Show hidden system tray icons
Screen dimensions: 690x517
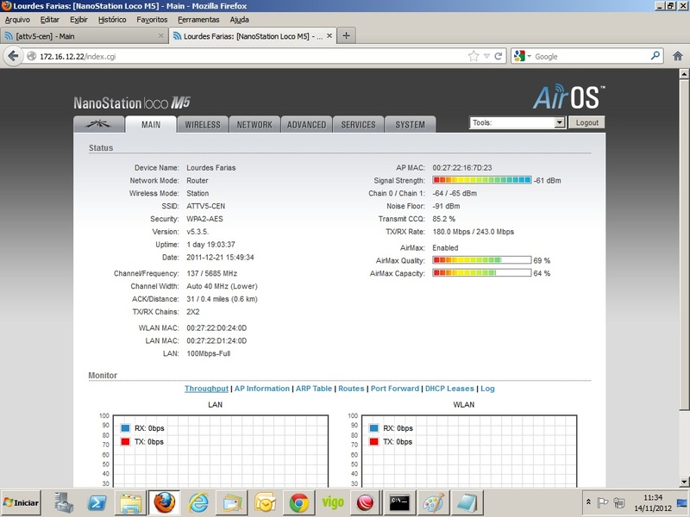588,502
